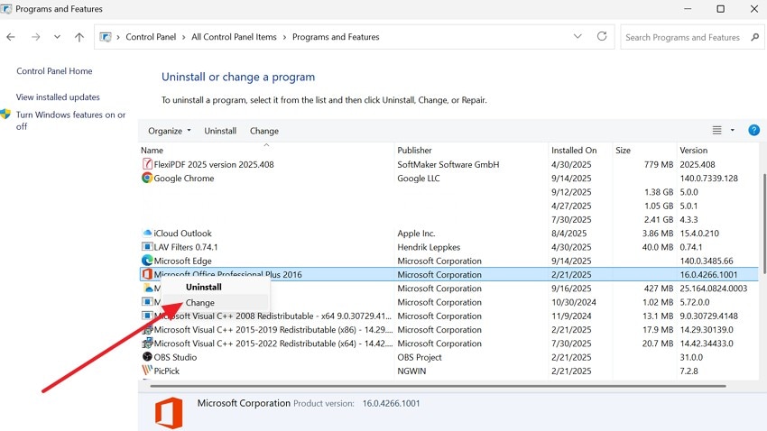Click the Uninstall toolbar button
Image resolution: width=767 pixels, height=431 pixels.
(x=220, y=131)
